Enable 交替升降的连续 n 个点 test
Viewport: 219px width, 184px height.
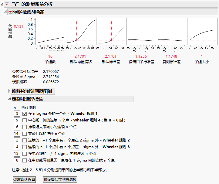pyautogui.click(x=25, y=134)
